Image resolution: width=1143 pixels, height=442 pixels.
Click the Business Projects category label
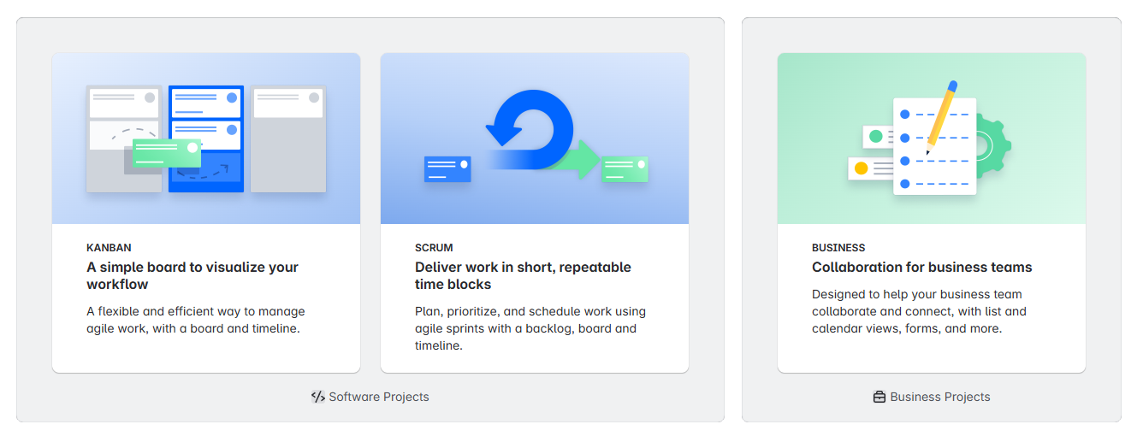pyautogui.click(x=939, y=397)
